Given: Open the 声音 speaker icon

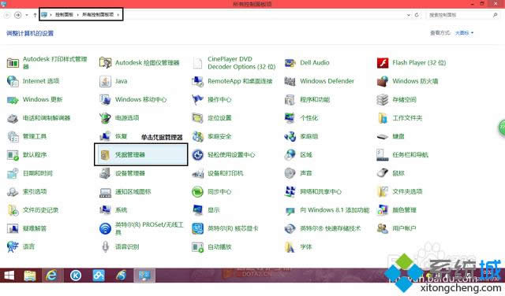Looking at the screenshot, I should pos(290,173).
